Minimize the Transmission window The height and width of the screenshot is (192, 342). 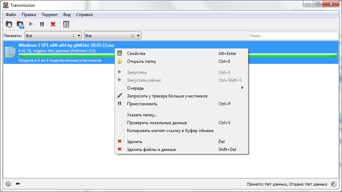point(308,4)
